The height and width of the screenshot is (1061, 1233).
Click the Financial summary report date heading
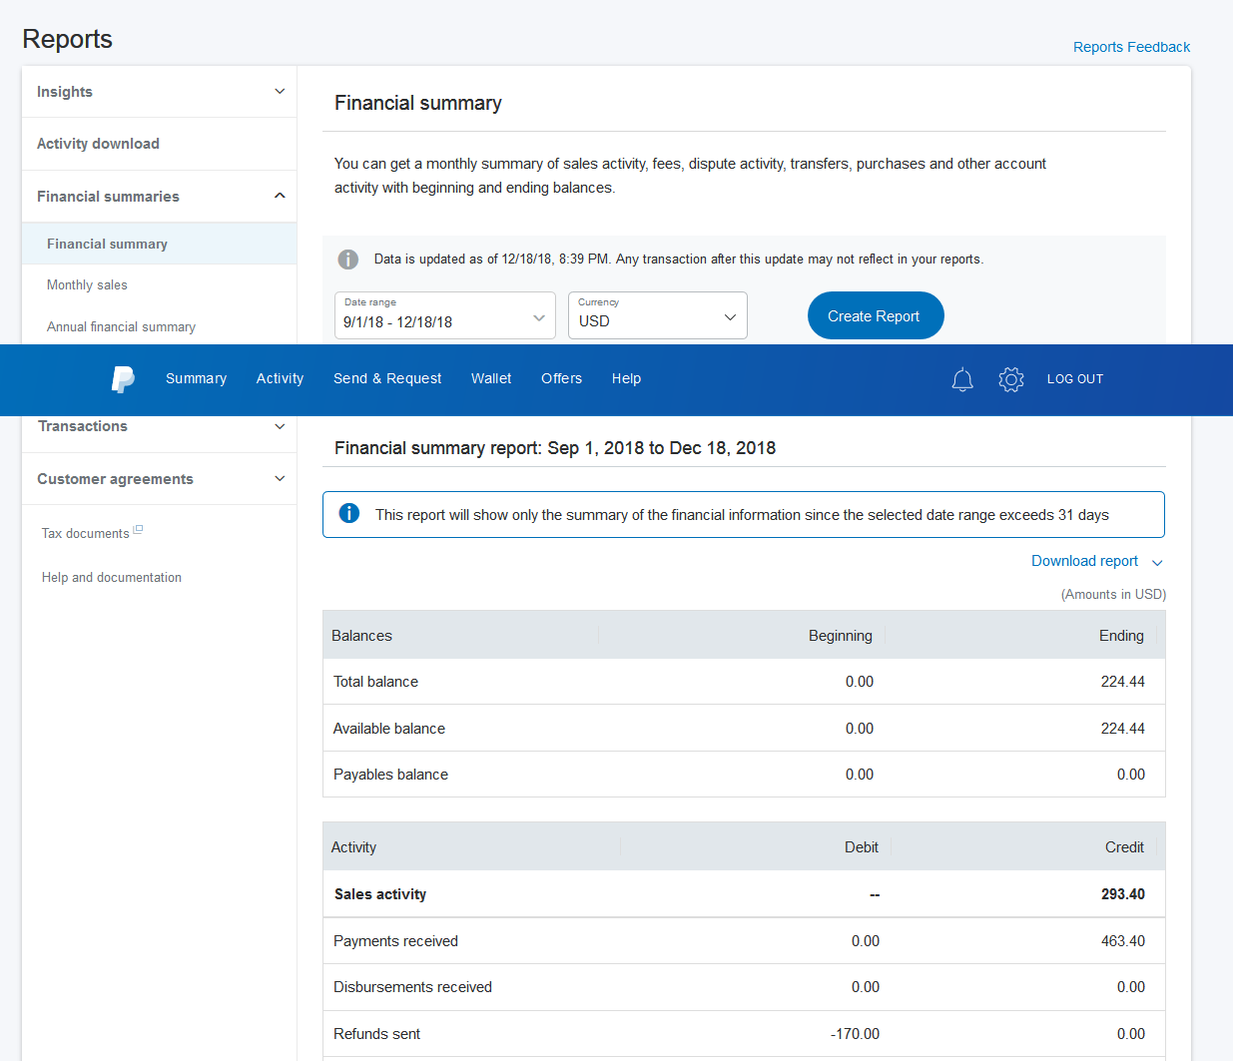pos(555,448)
